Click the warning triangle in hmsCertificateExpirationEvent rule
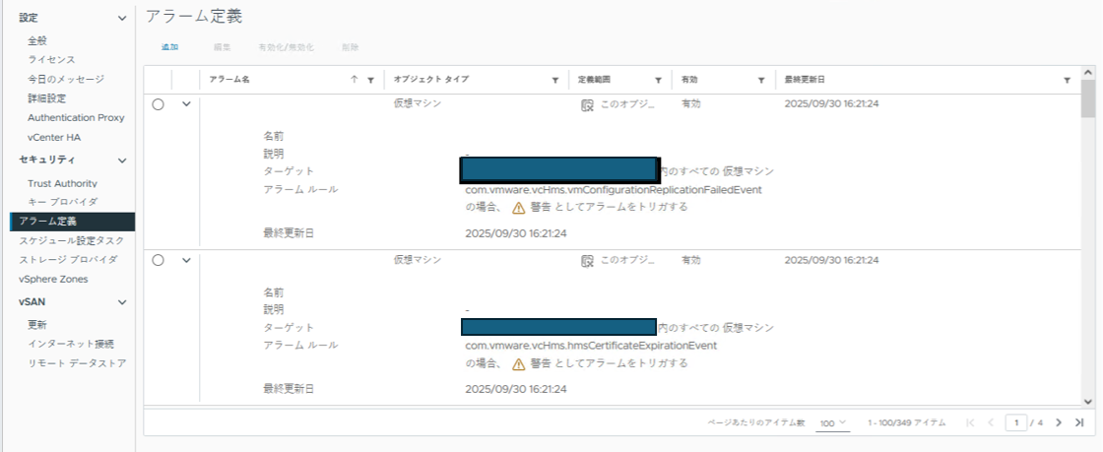1103x452 pixels. 518,363
